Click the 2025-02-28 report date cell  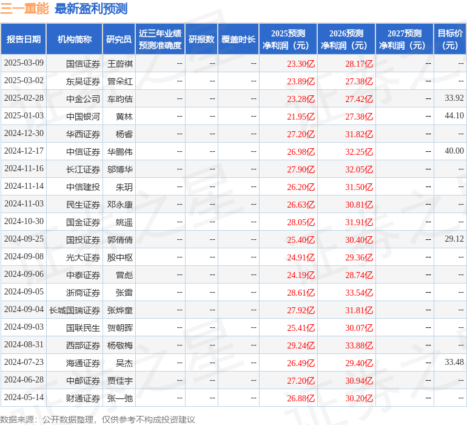click(x=24, y=98)
